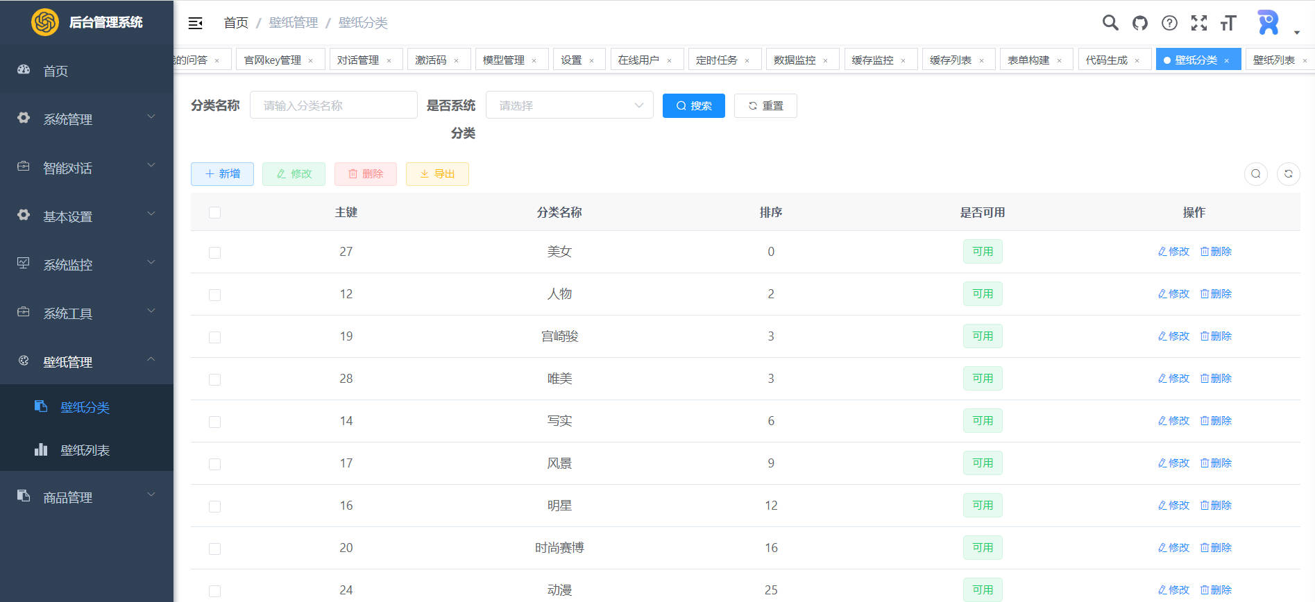Image resolution: width=1315 pixels, height=602 pixels.
Task: Close the 缓存监控 tab
Action: pos(903,60)
